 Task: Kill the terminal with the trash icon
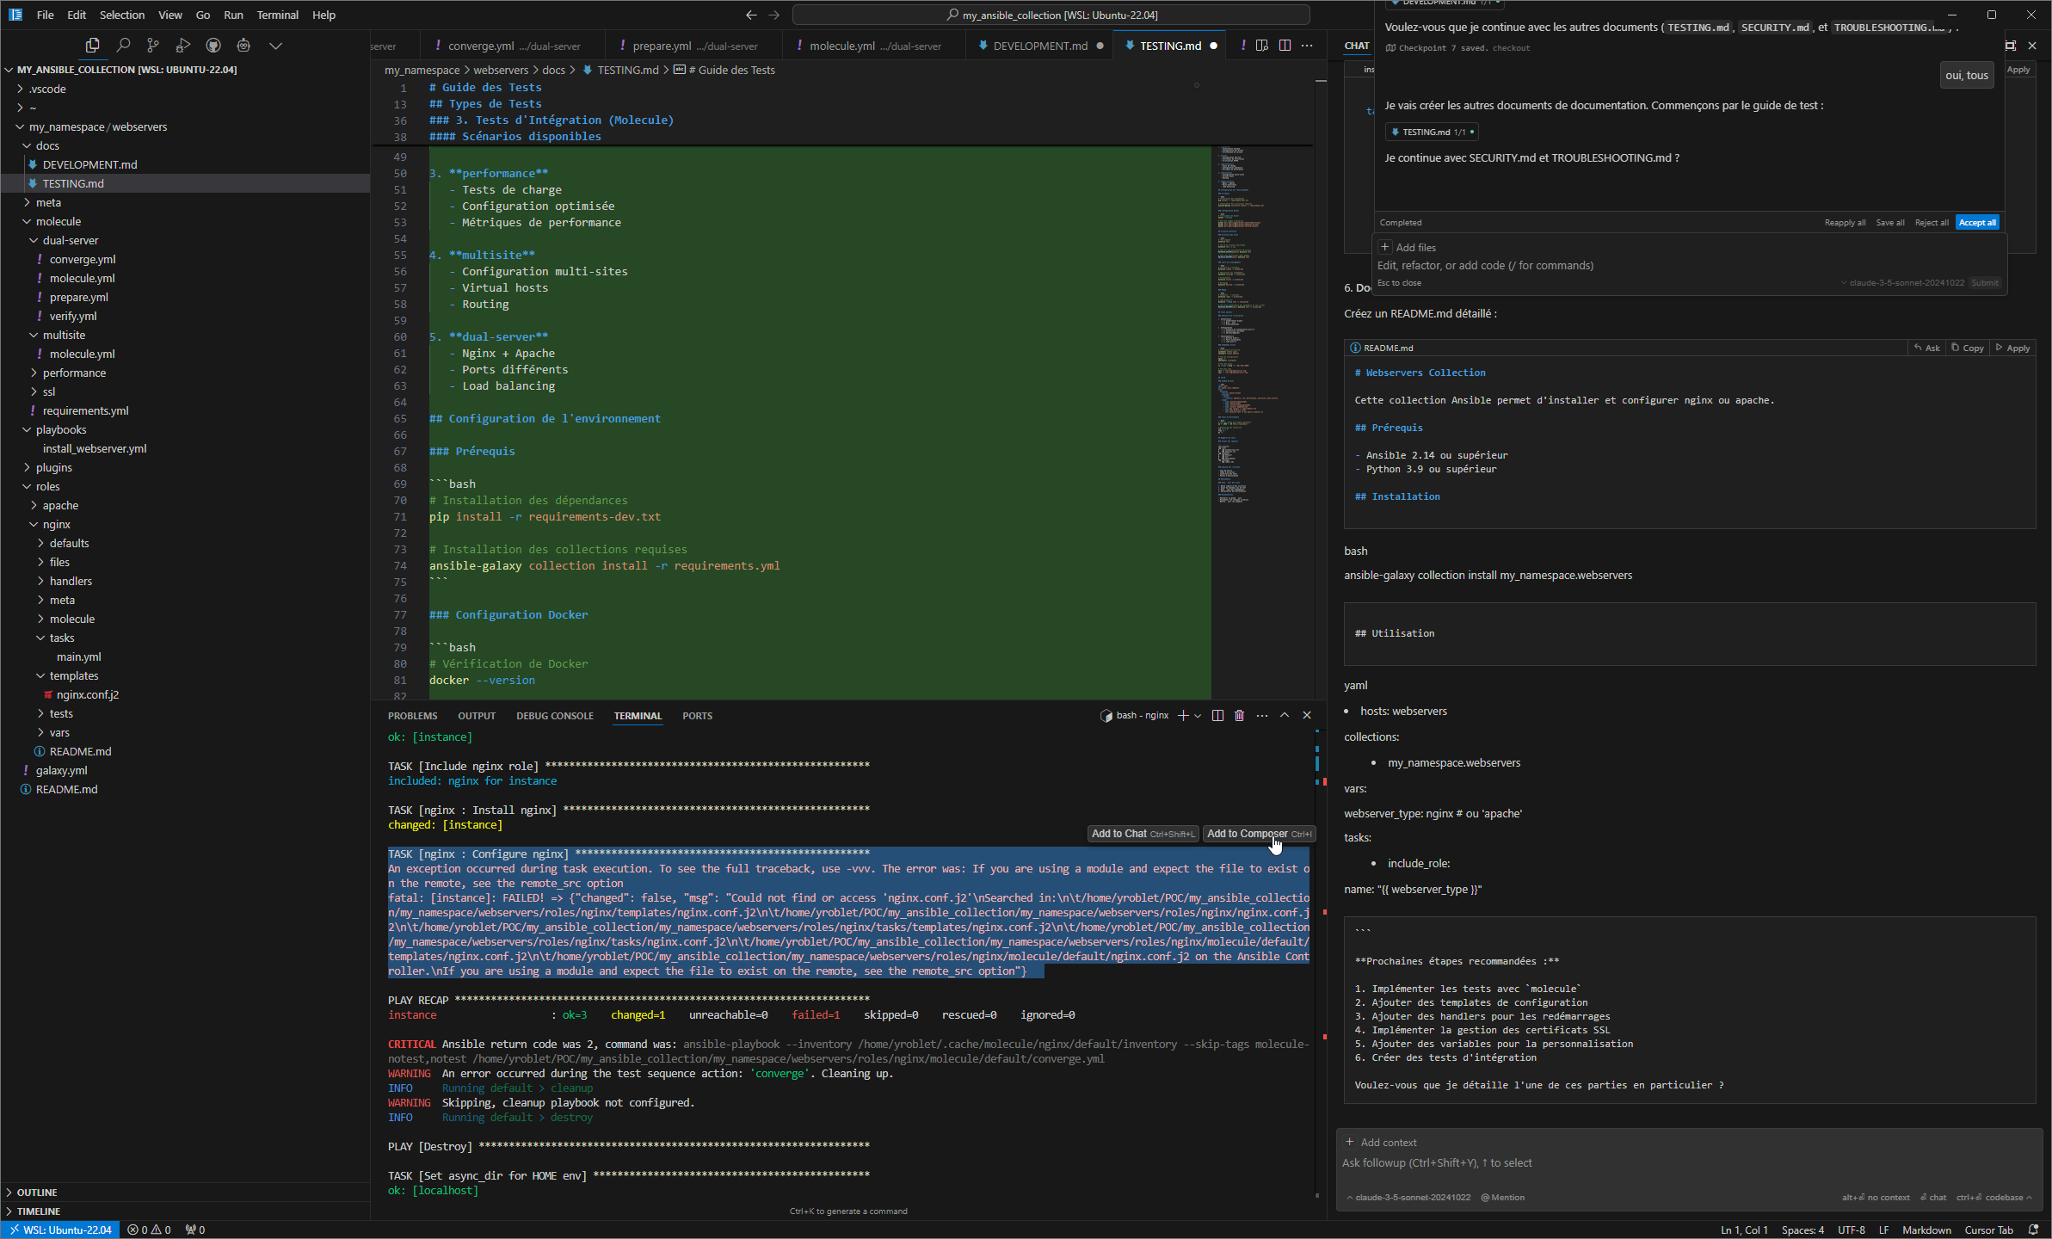click(1239, 715)
